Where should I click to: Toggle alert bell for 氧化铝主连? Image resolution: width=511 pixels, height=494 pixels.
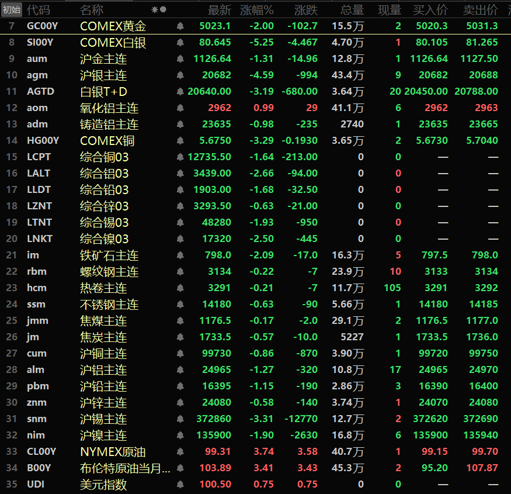(180, 108)
